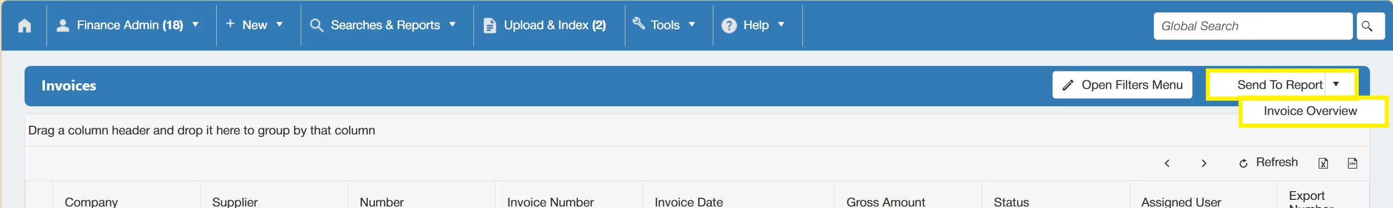Sort by the Supplier column header
This screenshot has width=1393, height=208.
pyautogui.click(x=235, y=201)
